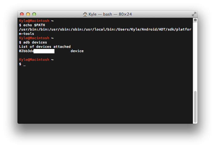Screen dimensions: 215x148
Task: Click the scrollbar thumb at the bottom right
Action: click(x=195, y=107)
